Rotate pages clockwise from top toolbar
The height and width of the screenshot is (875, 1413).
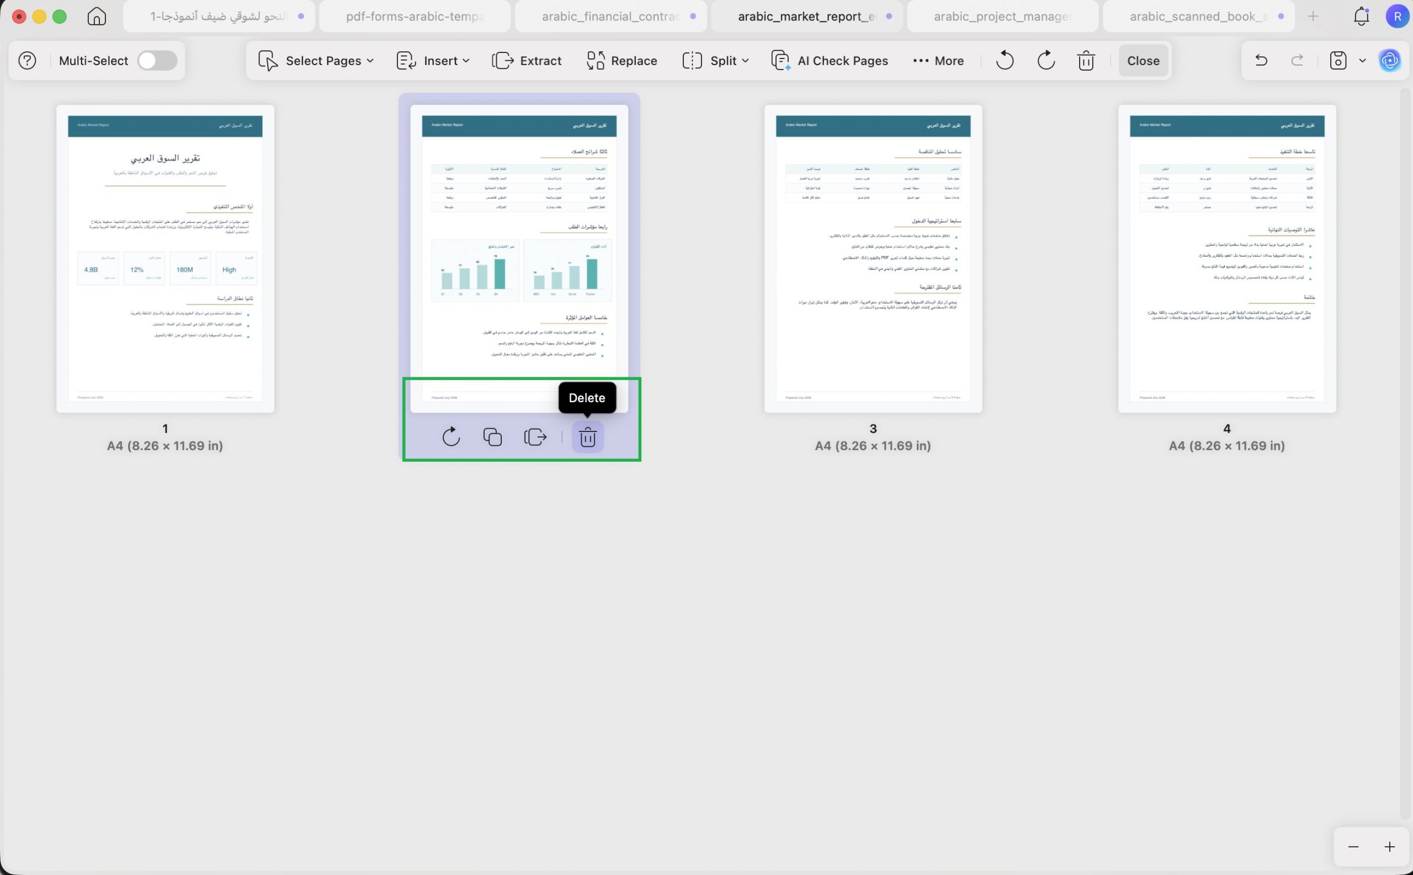click(1045, 60)
